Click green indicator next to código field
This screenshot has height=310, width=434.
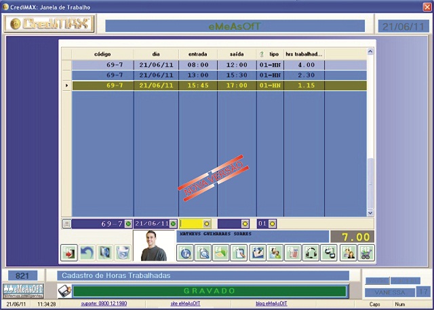pos(128,224)
